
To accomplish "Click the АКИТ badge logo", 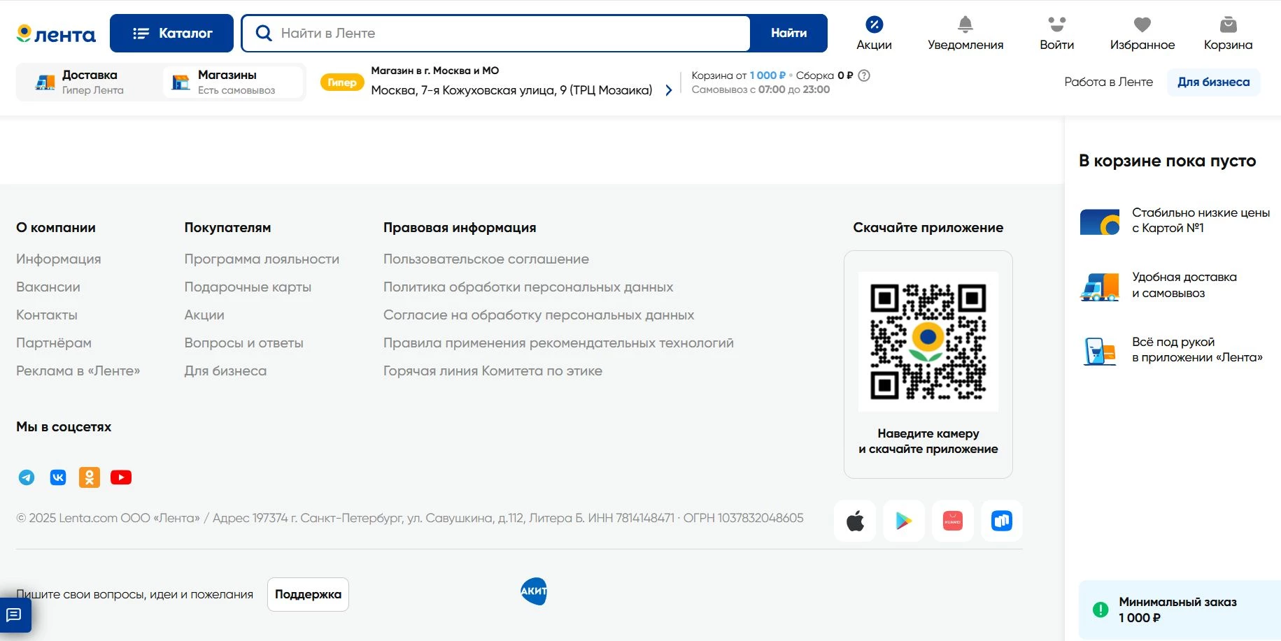I will (534, 591).
